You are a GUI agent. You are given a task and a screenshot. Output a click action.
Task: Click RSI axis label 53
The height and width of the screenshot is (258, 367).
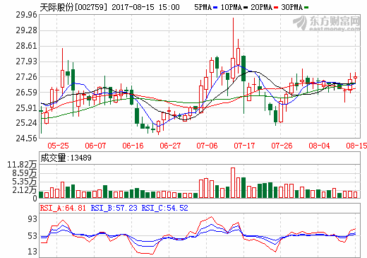(x=32, y=236)
